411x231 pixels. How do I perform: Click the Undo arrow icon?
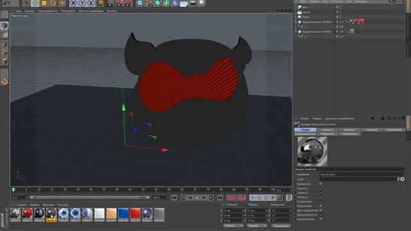6,3
